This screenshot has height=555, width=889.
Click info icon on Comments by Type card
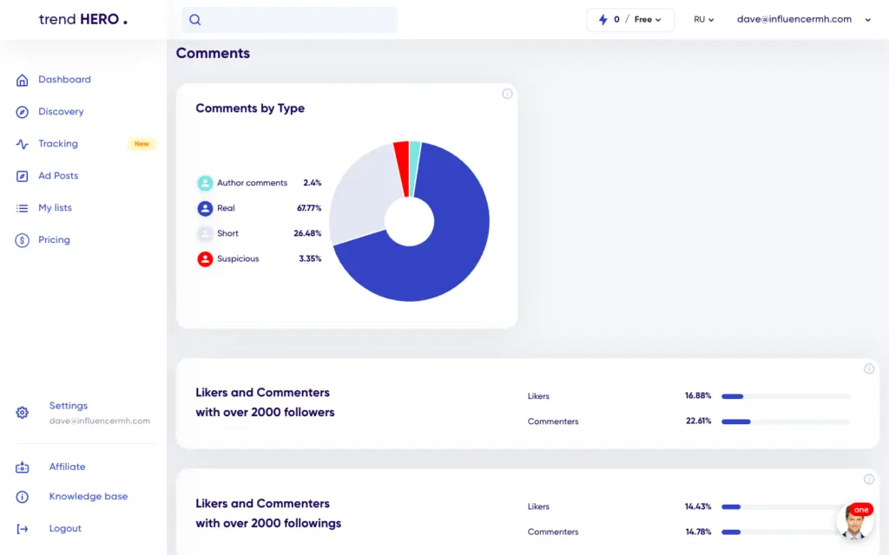pyautogui.click(x=507, y=94)
